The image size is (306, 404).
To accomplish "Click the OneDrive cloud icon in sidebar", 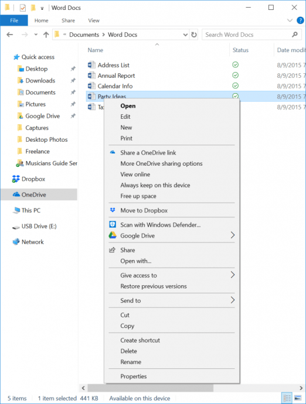I will (16, 194).
